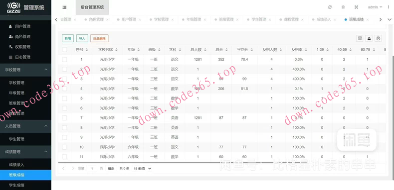Image resolution: width=394 pixels, height=190 pixels.
Task: Close the 角色管理 tab
Action: [x=107, y=19]
